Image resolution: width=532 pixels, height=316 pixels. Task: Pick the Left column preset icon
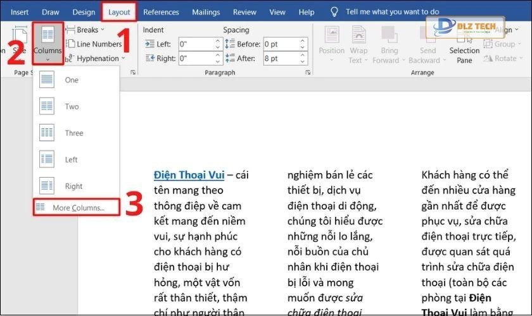[47, 159]
